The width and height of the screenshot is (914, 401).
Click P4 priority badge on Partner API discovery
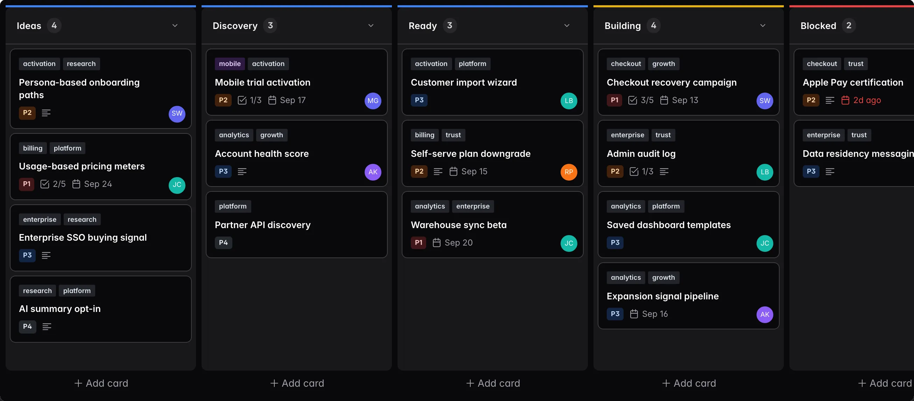(223, 243)
